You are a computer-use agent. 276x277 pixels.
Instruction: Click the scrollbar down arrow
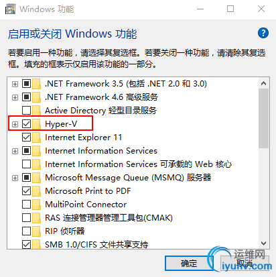(x=264, y=243)
